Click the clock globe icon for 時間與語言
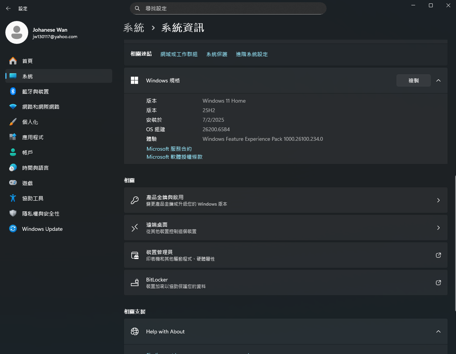Image resolution: width=456 pixels, height=354 pixels. 13,167
